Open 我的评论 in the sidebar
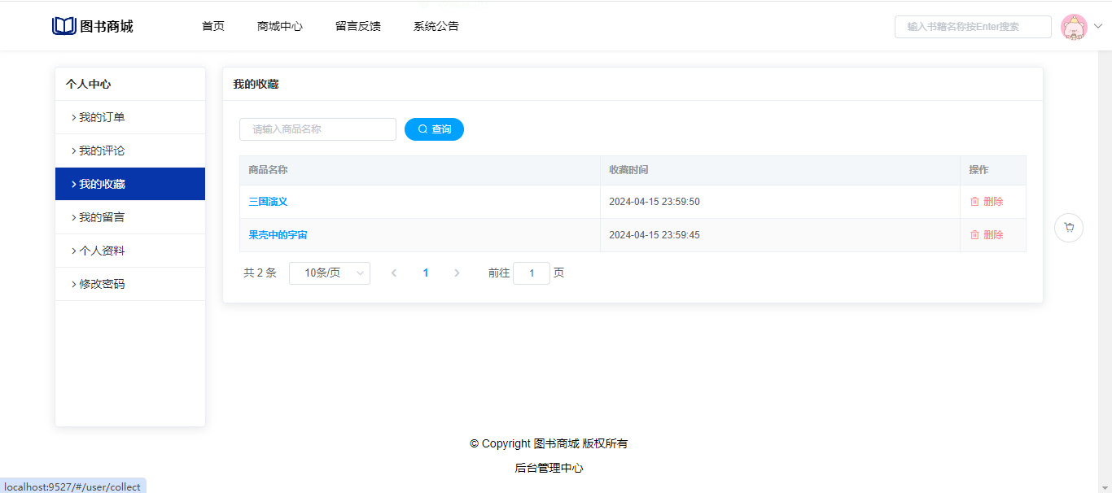 tap(102, 151)
